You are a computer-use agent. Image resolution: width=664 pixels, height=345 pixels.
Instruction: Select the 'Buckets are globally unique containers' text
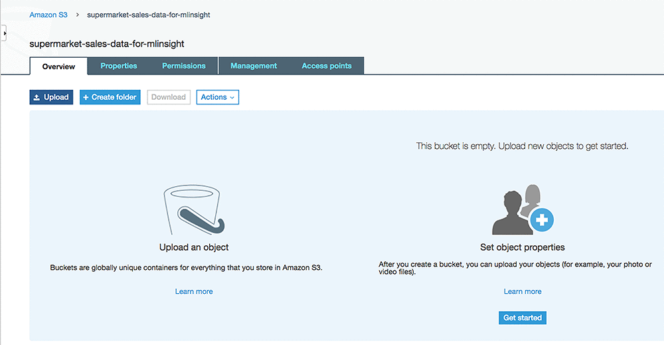point(187,268)
